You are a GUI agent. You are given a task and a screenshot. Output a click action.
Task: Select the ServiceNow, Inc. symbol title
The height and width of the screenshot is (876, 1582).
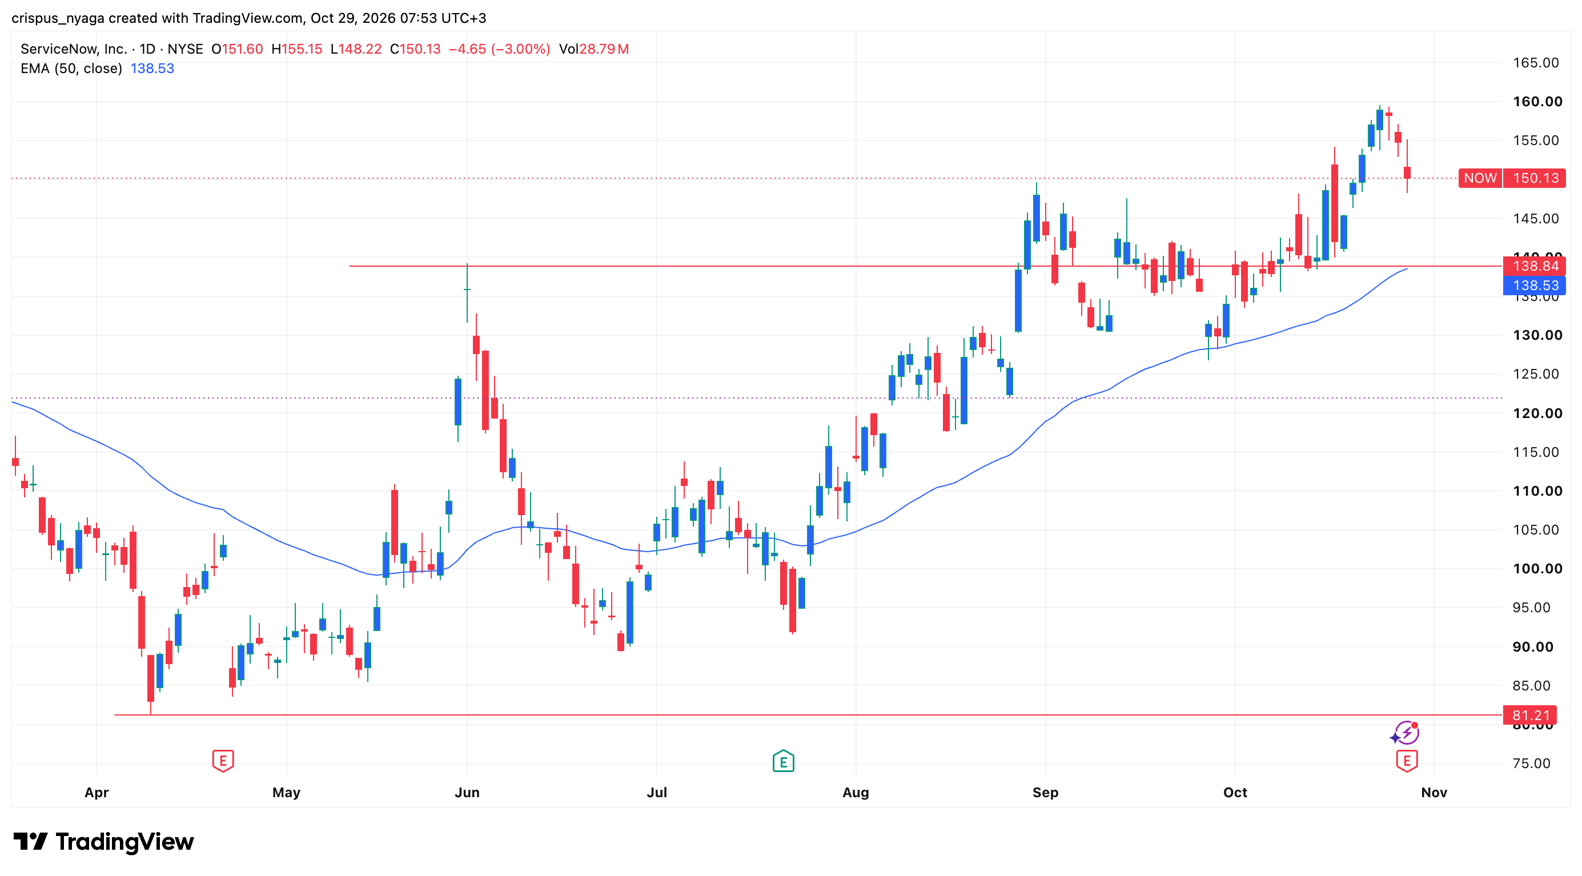[x=74, y=49]
